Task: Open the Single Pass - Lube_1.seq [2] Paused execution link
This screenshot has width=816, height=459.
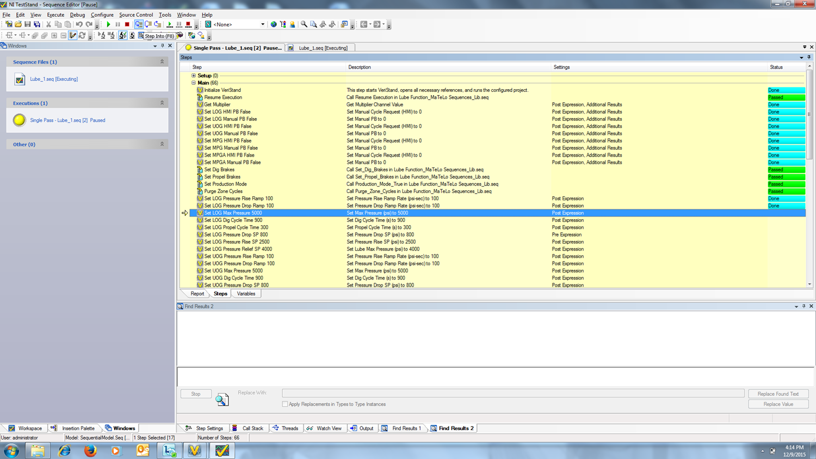Action: [67, 120]
